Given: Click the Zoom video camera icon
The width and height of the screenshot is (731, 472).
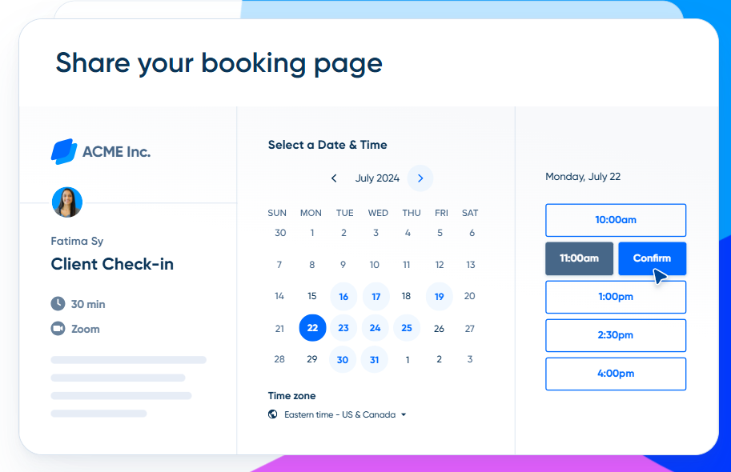Looking at the screenshot, I should tap(58, 329).
